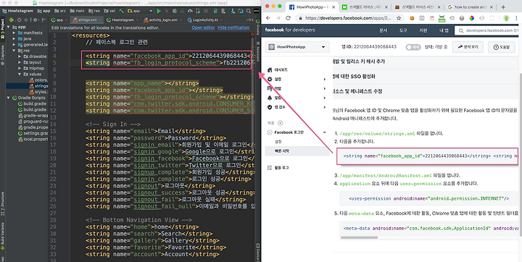Click the alerts bell icon in Facebook sidebar

pos(270,98)
